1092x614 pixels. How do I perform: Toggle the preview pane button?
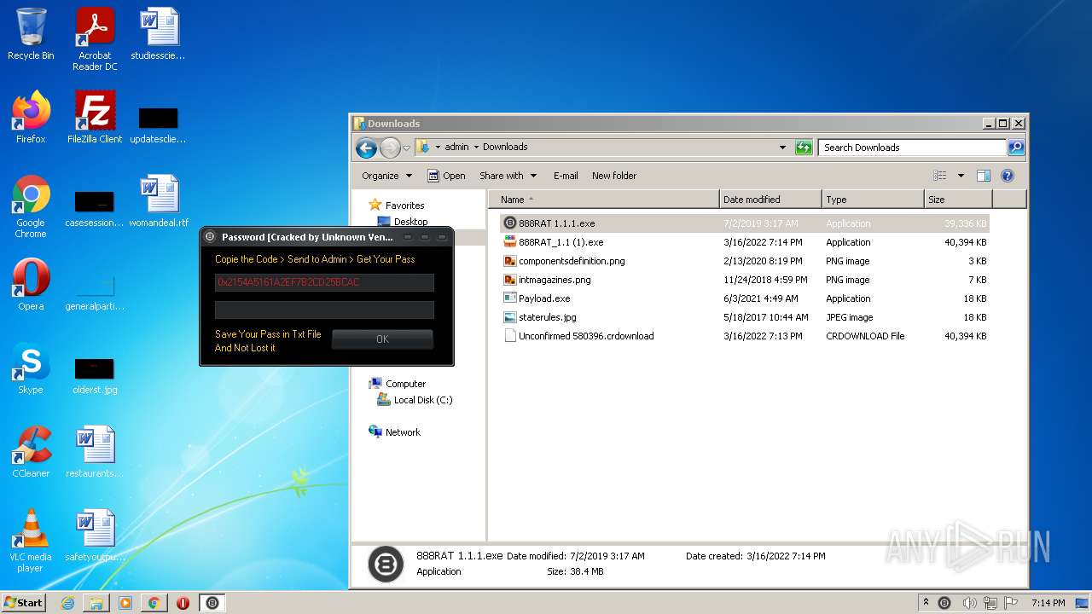click(983, 176)
